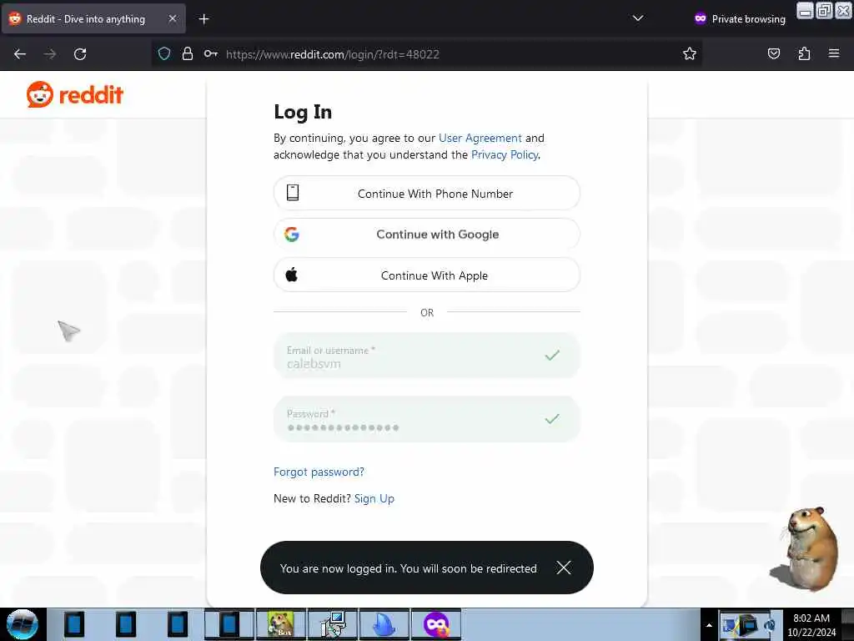The width and height of the screenshot is (854, 641).
Task: Bookmark this page with the star icon
Action: 690,54
